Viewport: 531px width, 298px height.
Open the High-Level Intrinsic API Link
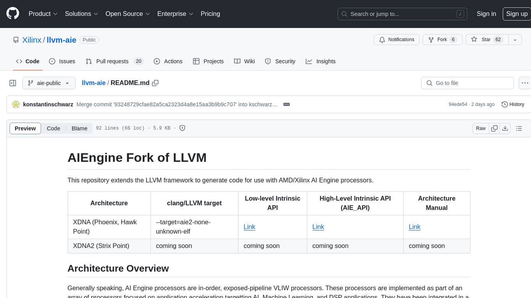pyautogui.click(x=318, y=227)
